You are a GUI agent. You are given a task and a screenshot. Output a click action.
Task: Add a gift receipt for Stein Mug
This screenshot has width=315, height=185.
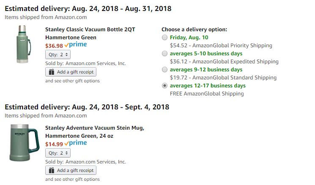click(x=71, y=170)
